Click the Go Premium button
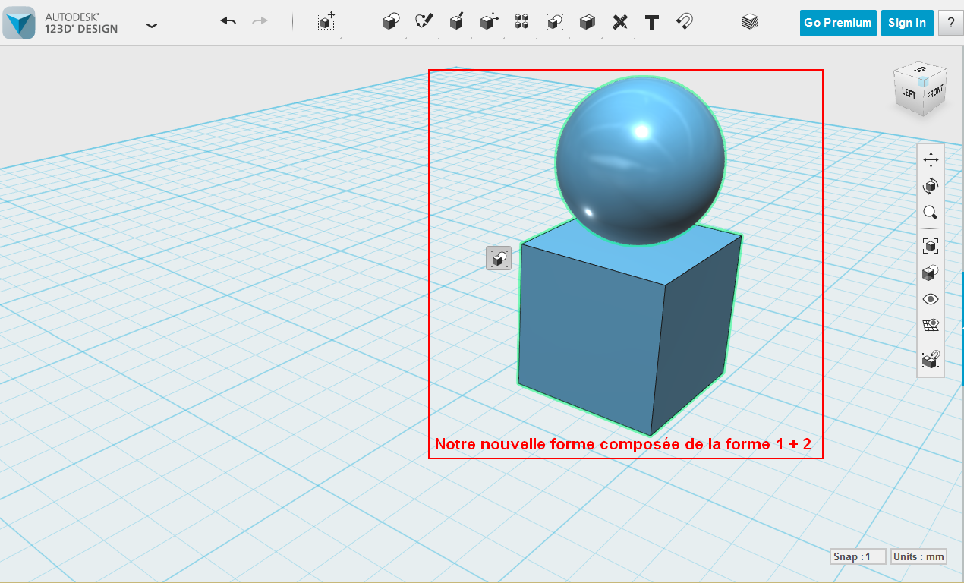Viewport: 964px width, 583px height. pos(838,23)
